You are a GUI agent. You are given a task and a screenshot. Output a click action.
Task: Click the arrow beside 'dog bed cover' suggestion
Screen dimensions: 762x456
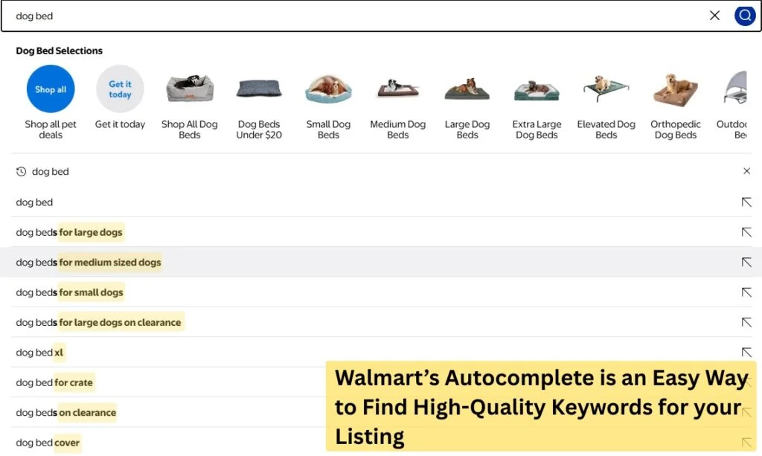click(x=746, y=442)
